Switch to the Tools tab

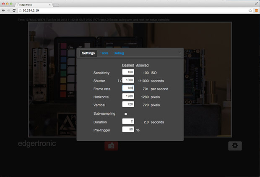click(x=104, y=53)
